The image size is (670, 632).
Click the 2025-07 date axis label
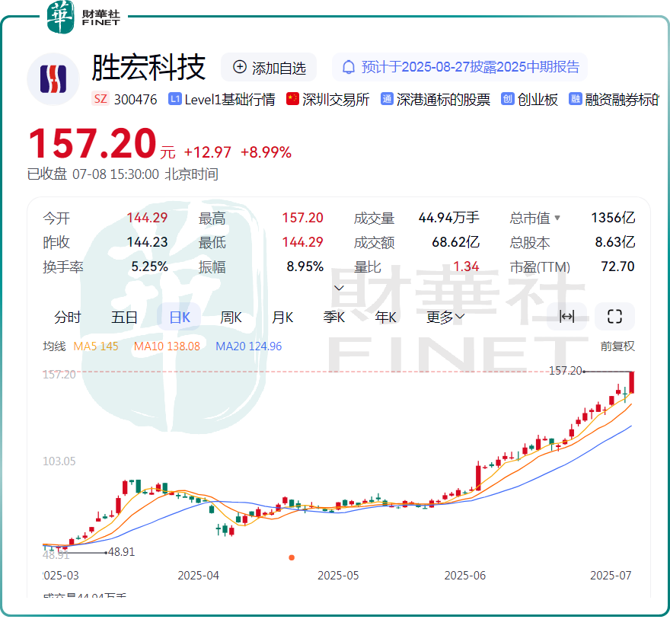611,576
